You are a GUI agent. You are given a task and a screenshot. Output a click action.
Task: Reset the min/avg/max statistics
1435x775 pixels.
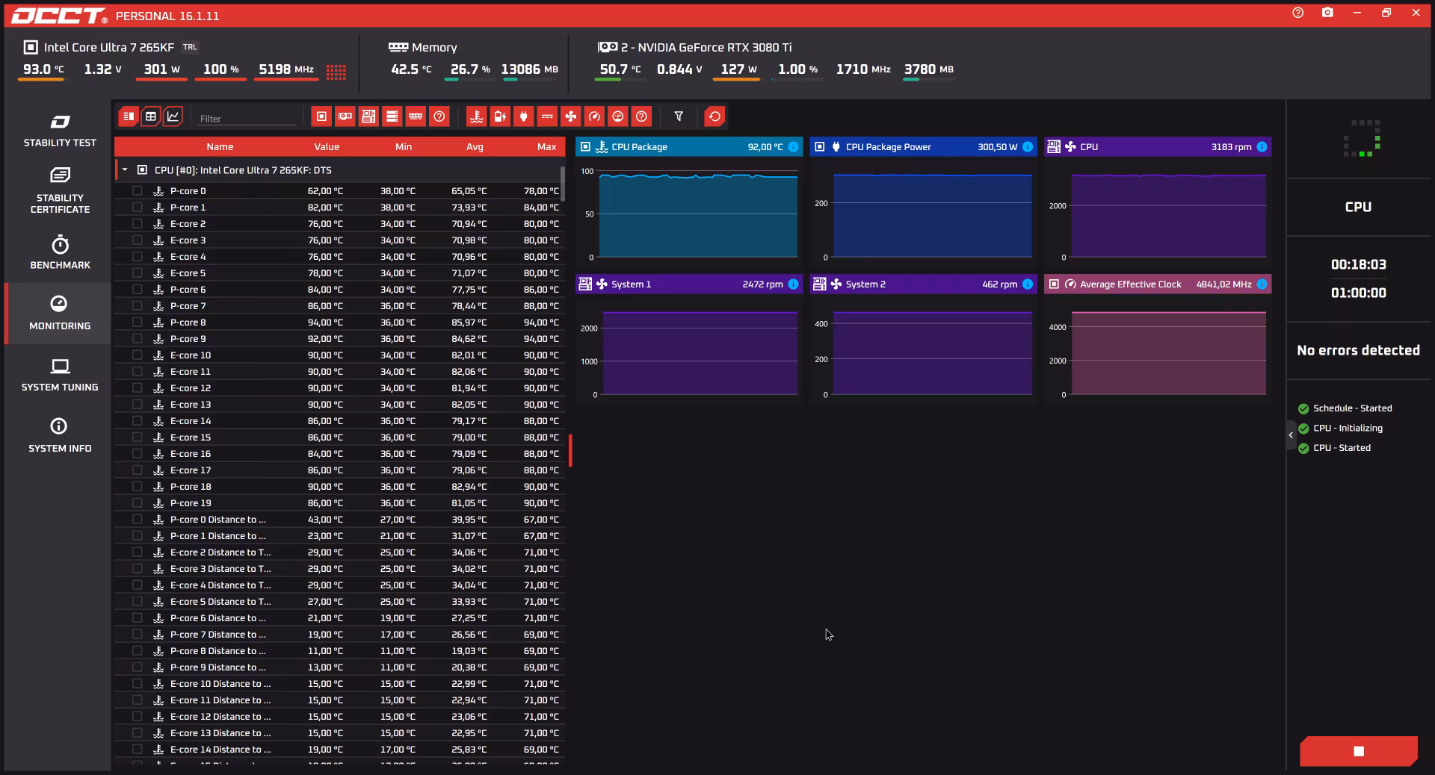pos(715,116)
